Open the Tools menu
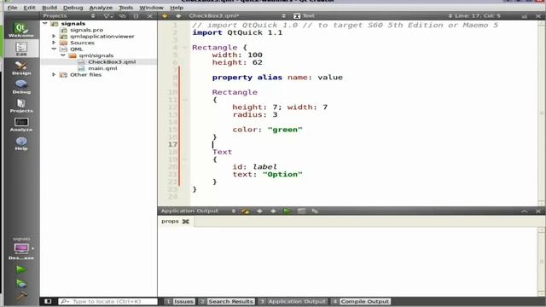The width and height of the screenshot is (546, 307). click(125, 8)
